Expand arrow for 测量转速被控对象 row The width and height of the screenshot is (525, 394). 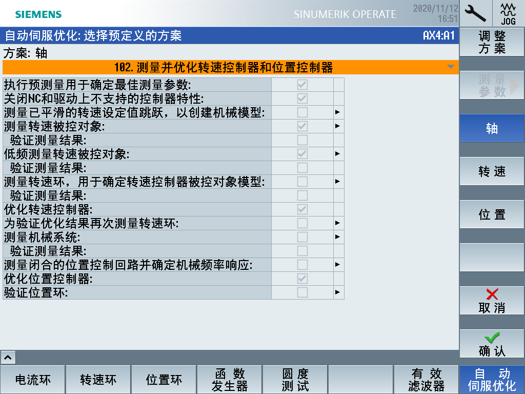tap(338, 126)
